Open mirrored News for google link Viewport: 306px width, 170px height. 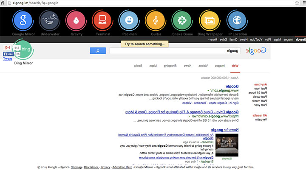click(x=225, y=130)
